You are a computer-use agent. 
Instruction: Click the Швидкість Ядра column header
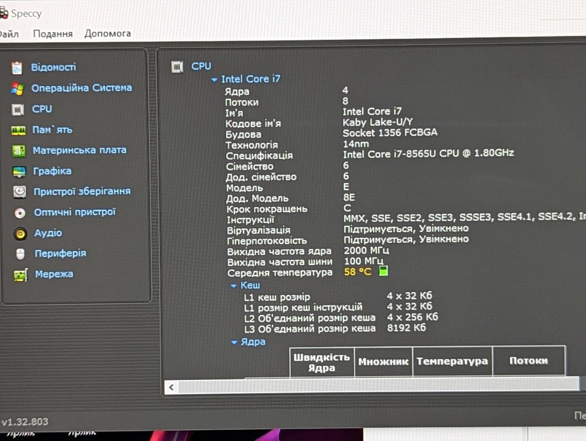[322, 362]
